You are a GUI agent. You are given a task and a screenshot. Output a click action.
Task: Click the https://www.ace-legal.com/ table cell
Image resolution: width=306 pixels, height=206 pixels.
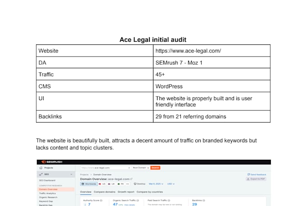coord(212,51)
